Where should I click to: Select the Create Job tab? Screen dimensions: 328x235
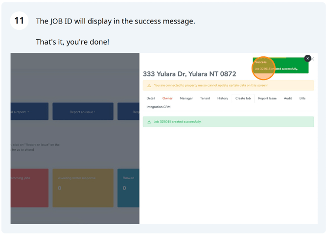pyautogui.click(x=243, y=98)
